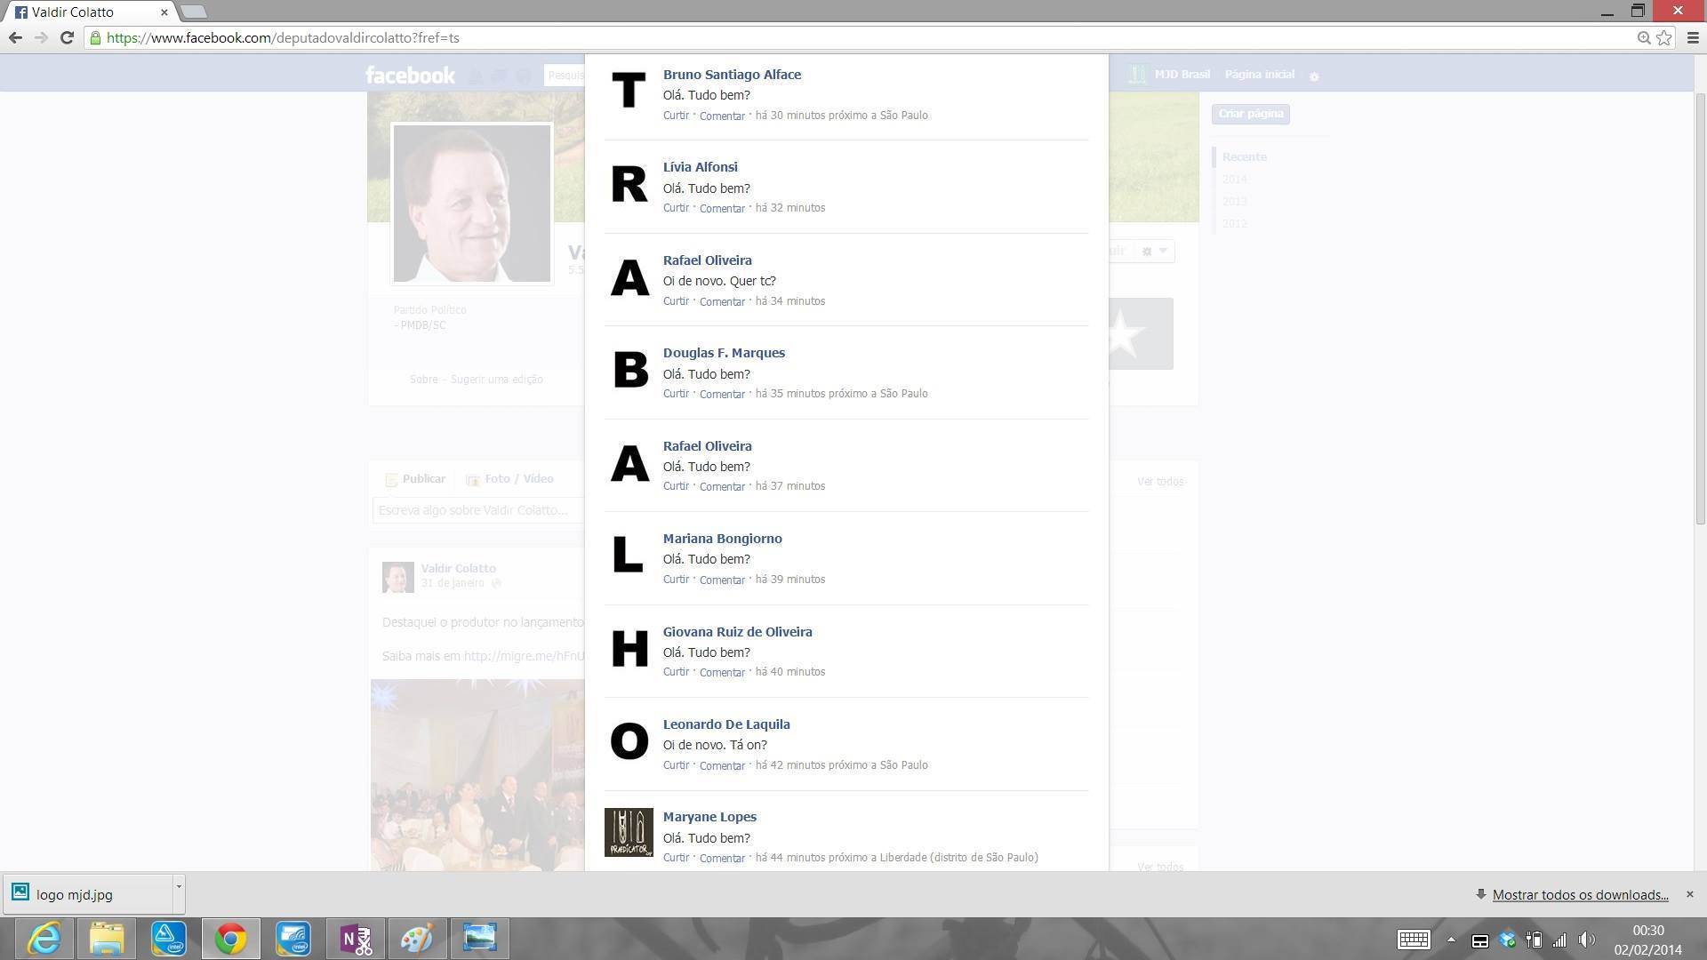Viewport: 1707px width, 960px height.
Task: Open Paint from the taskbar
Action: [417, 939]
